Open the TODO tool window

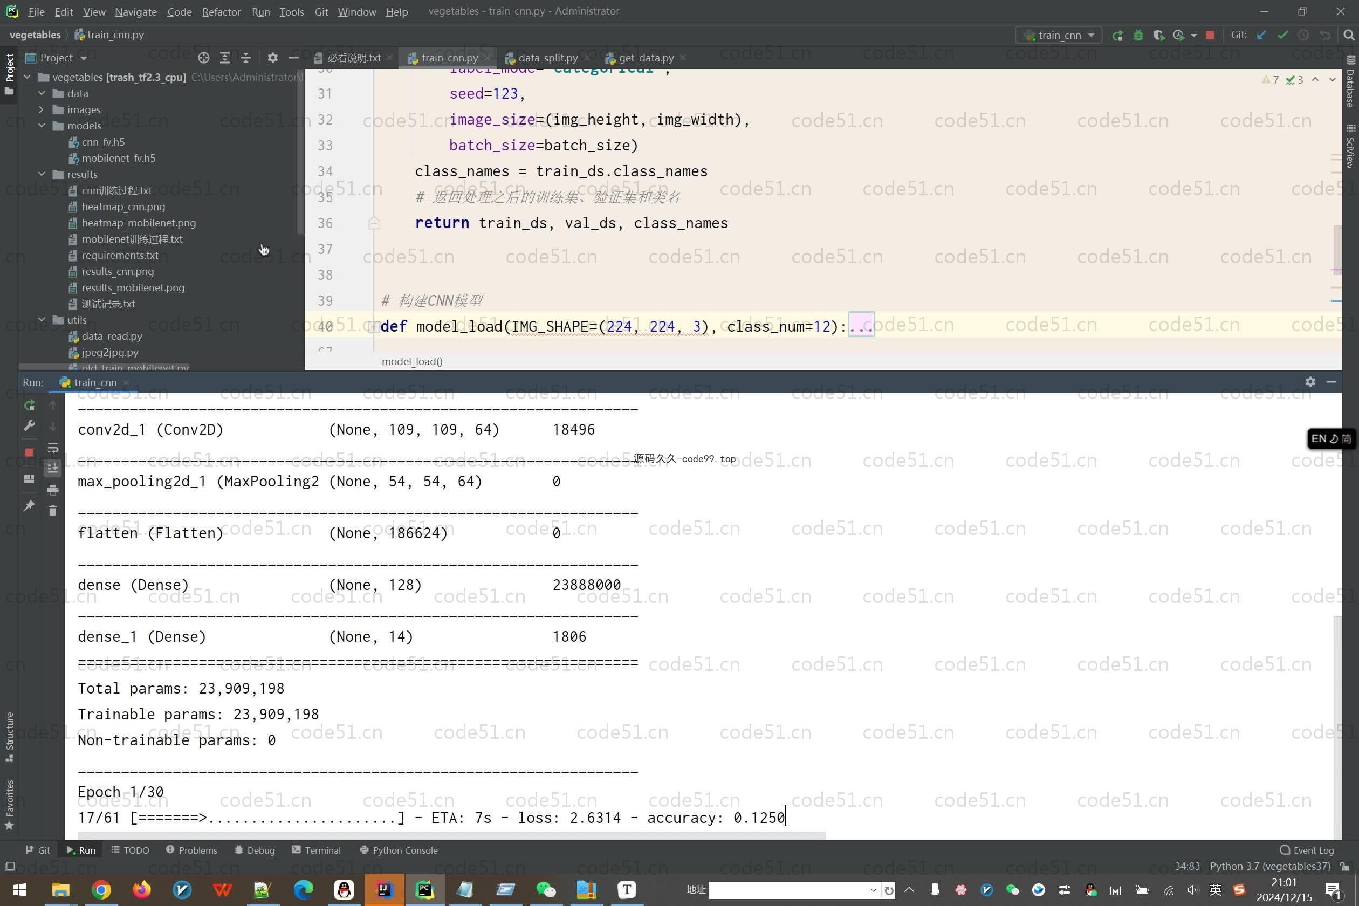[130, 850]
